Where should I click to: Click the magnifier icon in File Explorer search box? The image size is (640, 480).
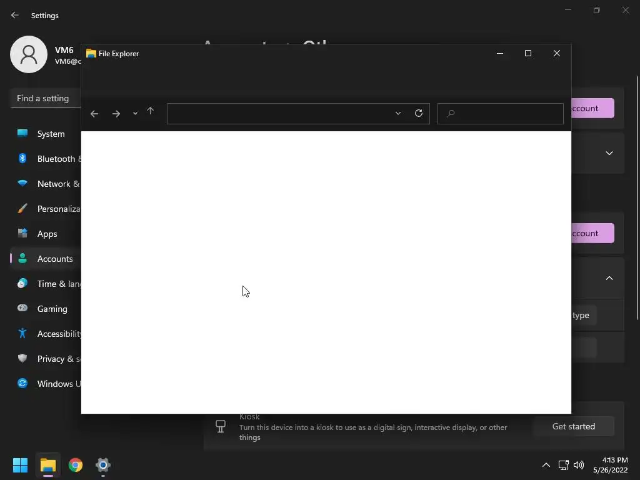pos(451,114)
